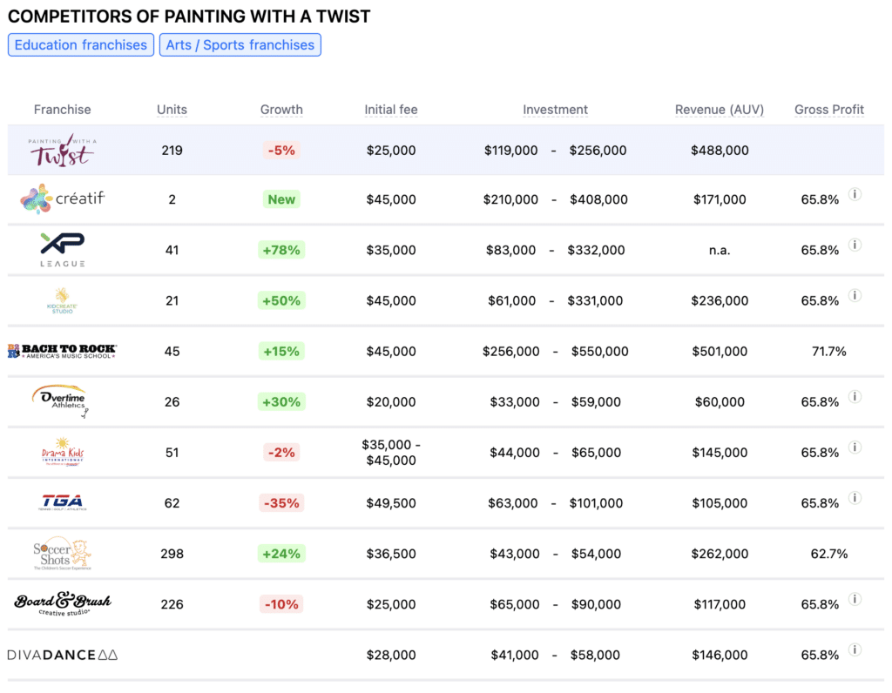The image size is (892, 693).
Task: Click the +15% growth badge
Action: click(281, 351)
